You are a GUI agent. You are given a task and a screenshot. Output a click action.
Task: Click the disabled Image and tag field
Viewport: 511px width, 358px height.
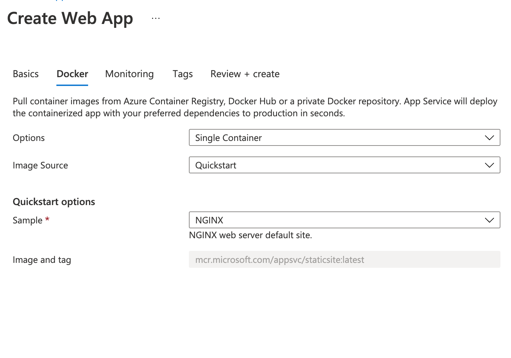tap(345, 259)
